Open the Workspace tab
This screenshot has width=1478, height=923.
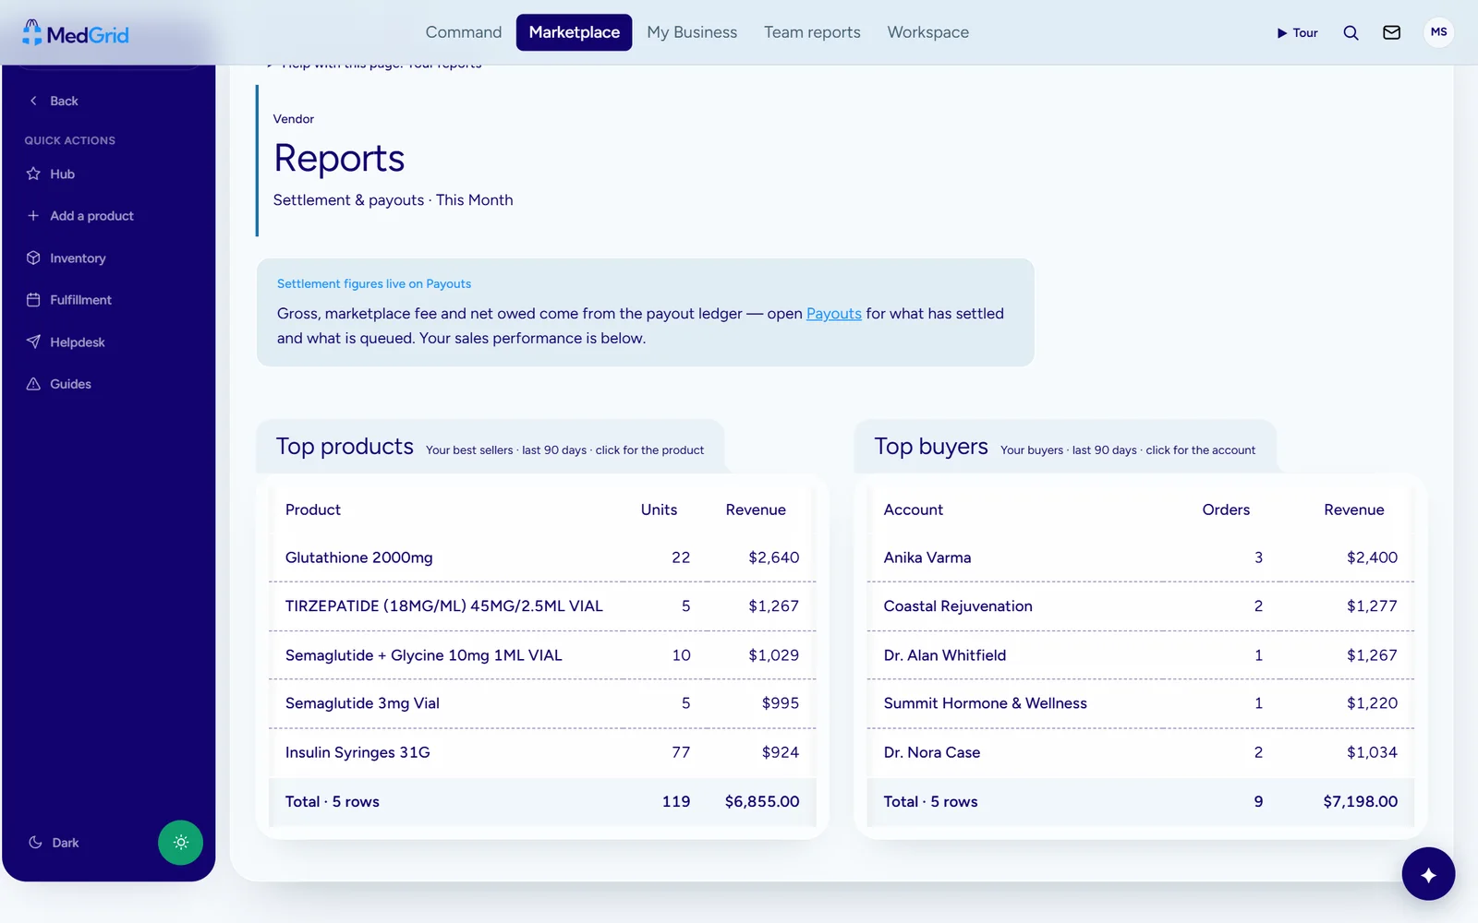click(928, 32)
